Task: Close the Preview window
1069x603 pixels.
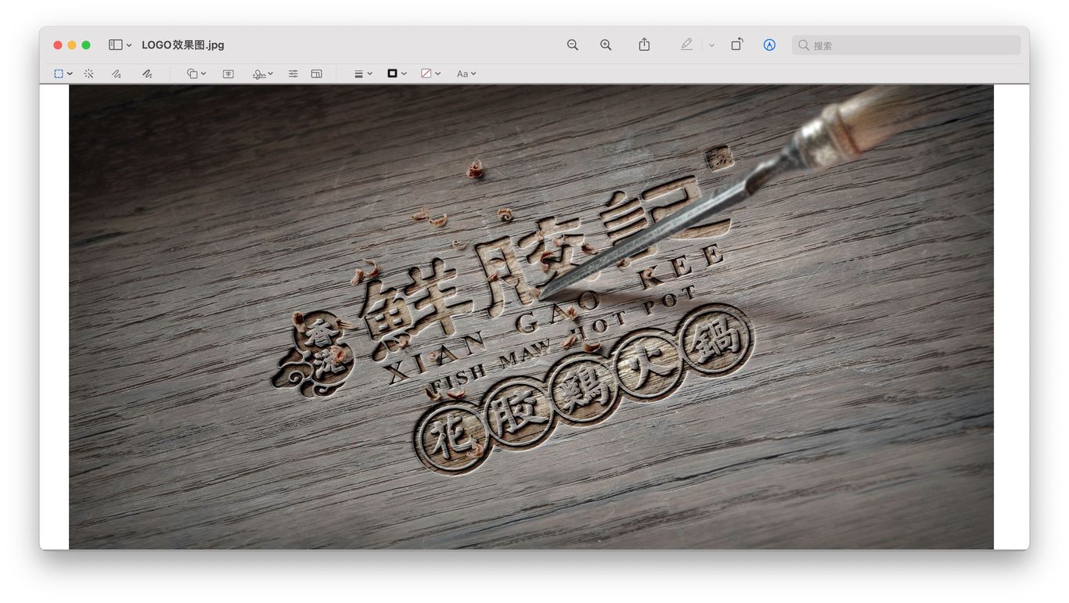Action: click(x=58, y=45)
